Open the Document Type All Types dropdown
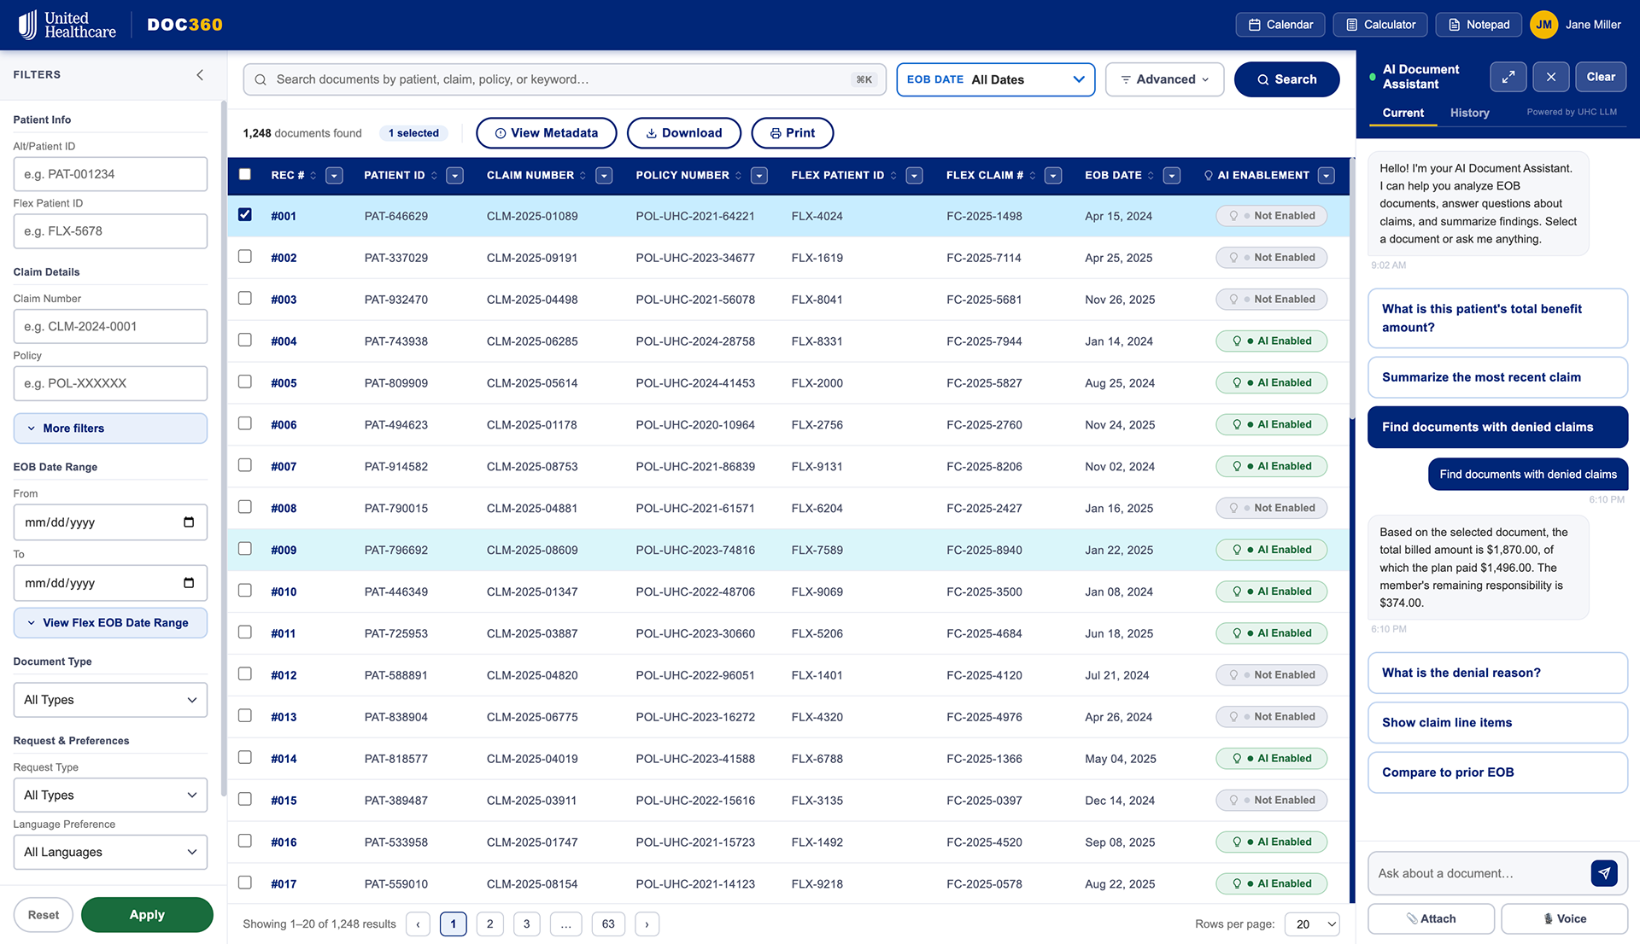The width and height of the screenshot is (1640, 944). 109,699
